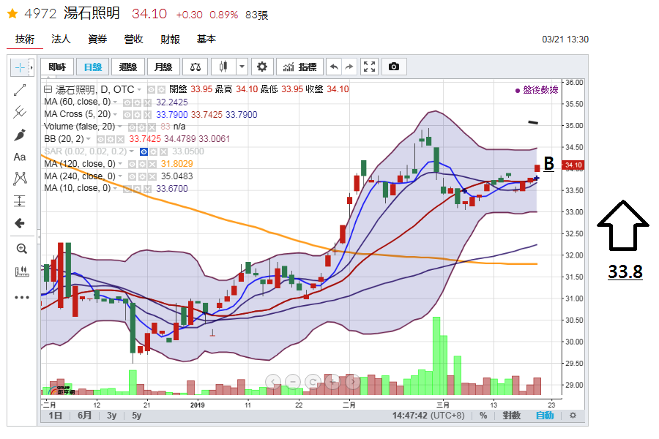Viewport: 659px width, 439px height.
Task: Click the compare symbols scale icon
Action: tap(196, 67)
